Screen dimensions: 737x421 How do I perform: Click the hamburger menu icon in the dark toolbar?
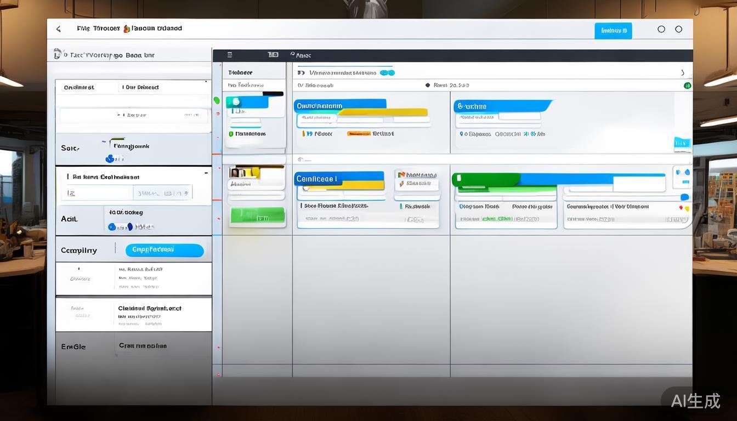click(x=230, y=55)
